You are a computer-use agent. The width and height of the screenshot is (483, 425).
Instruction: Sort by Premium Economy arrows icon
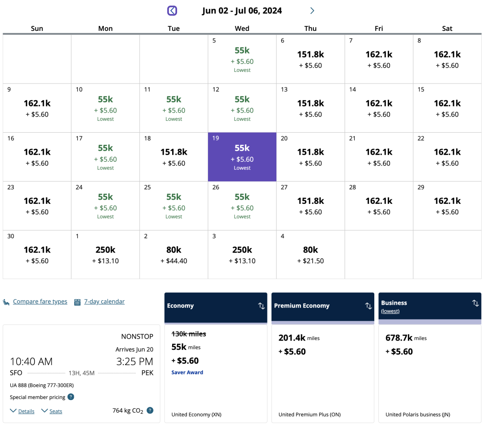pyautogui.click(x=369, y=306)
